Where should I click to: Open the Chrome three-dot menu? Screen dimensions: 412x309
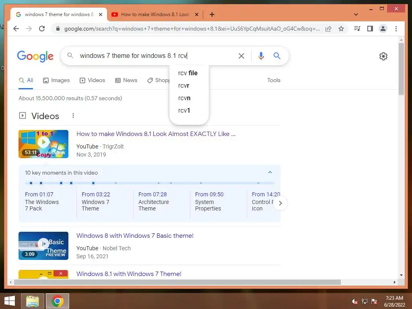[x=396, y=29]
